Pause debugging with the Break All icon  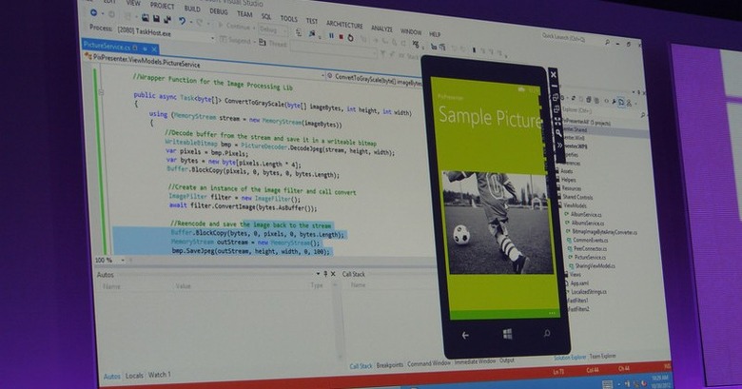331,36
